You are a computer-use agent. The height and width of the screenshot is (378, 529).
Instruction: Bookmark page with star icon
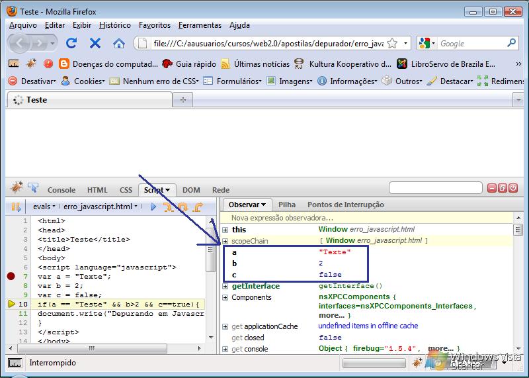tap(392, 43)
